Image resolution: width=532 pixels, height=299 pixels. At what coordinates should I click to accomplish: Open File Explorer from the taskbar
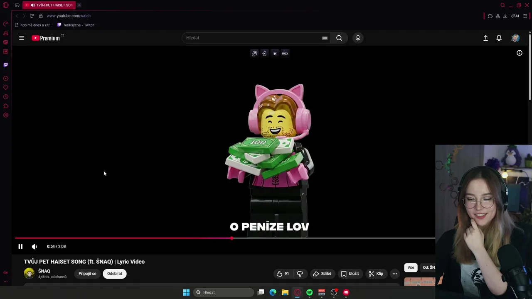[285, 292]
